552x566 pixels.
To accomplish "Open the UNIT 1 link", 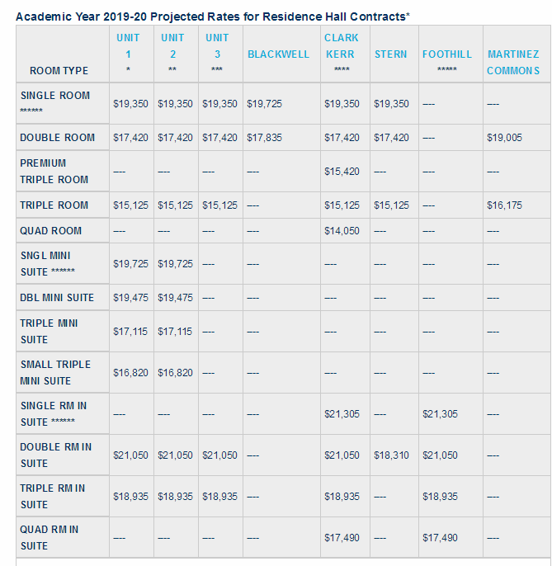I will click(x=128, y=46).
